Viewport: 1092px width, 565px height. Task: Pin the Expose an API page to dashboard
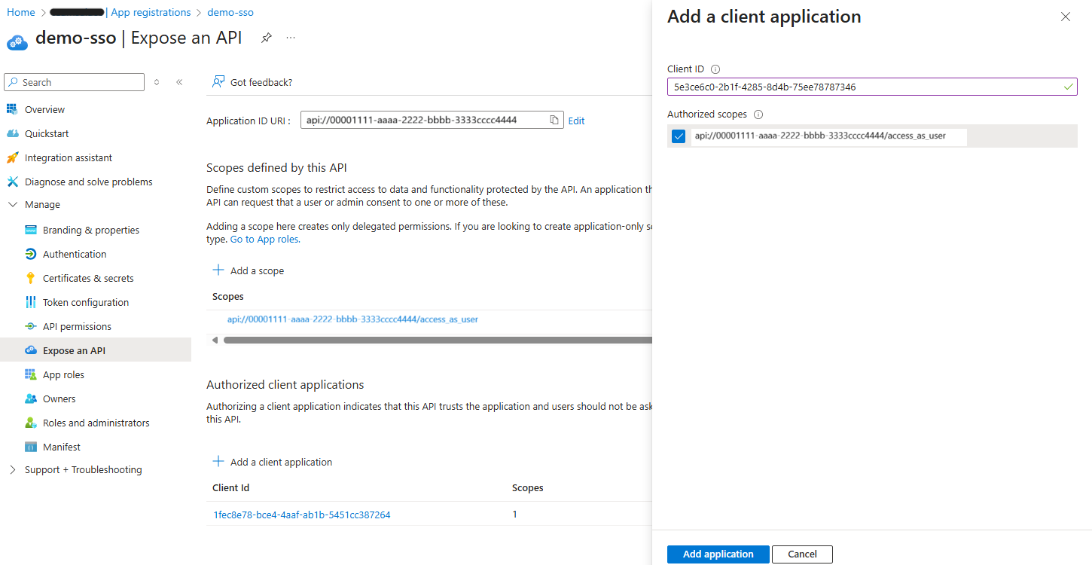tap(267, 37)
